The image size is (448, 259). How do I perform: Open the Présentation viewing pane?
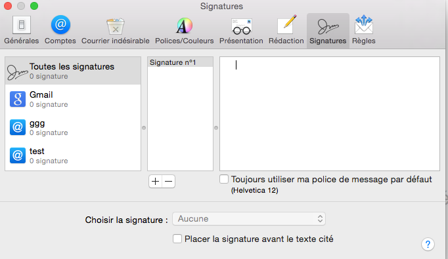[x=241, y=30]
